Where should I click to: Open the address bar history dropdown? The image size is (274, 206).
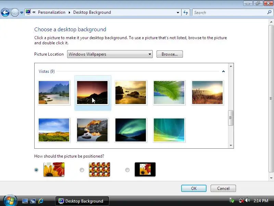pos(178,13)
